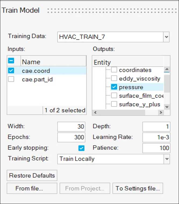Uncheck the pressure output checkbox

coord(114,87)
